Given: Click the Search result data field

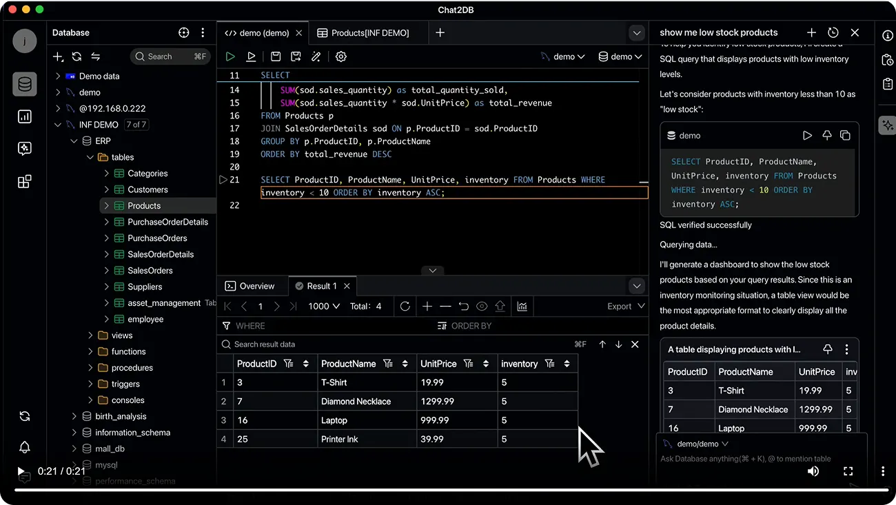Looking at the screenshot, I should (x=400, y=344).
